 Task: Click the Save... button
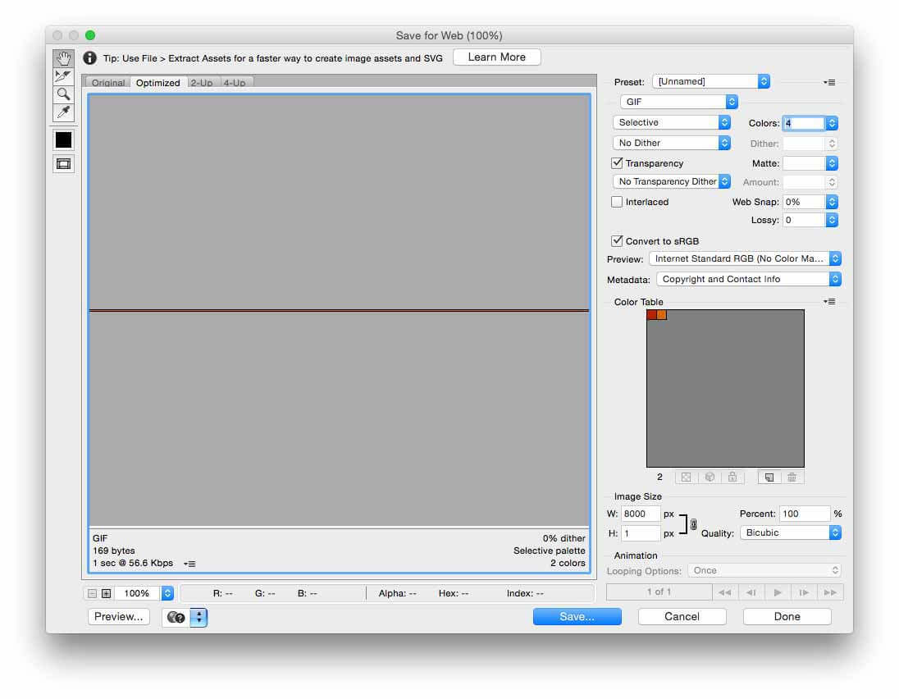click(x=577, y=617)
